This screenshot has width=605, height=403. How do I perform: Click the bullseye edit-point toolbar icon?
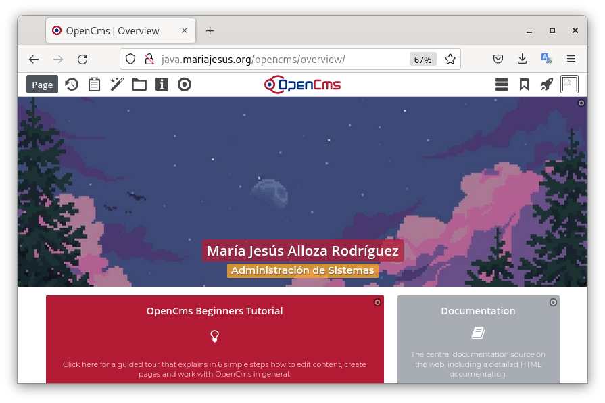tap(185, 85)
